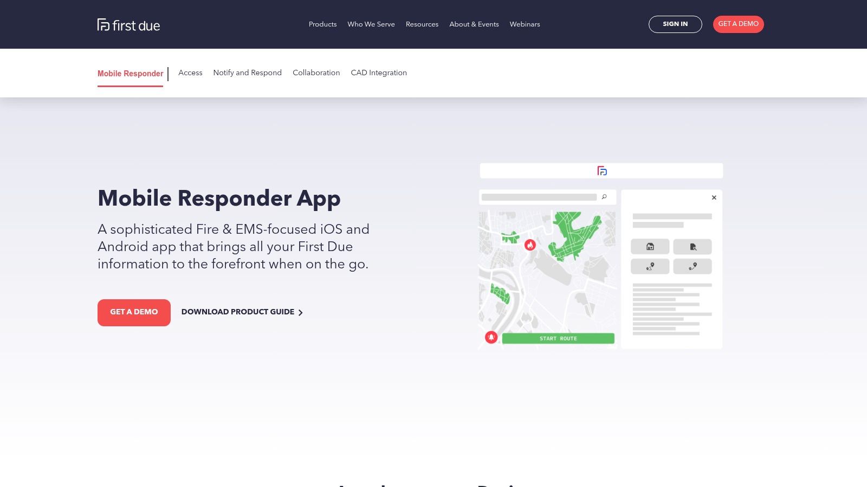Image resolution: width=867 pixels, height=487 pixels.
Task: Click the fire incident marker on the map
Action: (530, 245)
